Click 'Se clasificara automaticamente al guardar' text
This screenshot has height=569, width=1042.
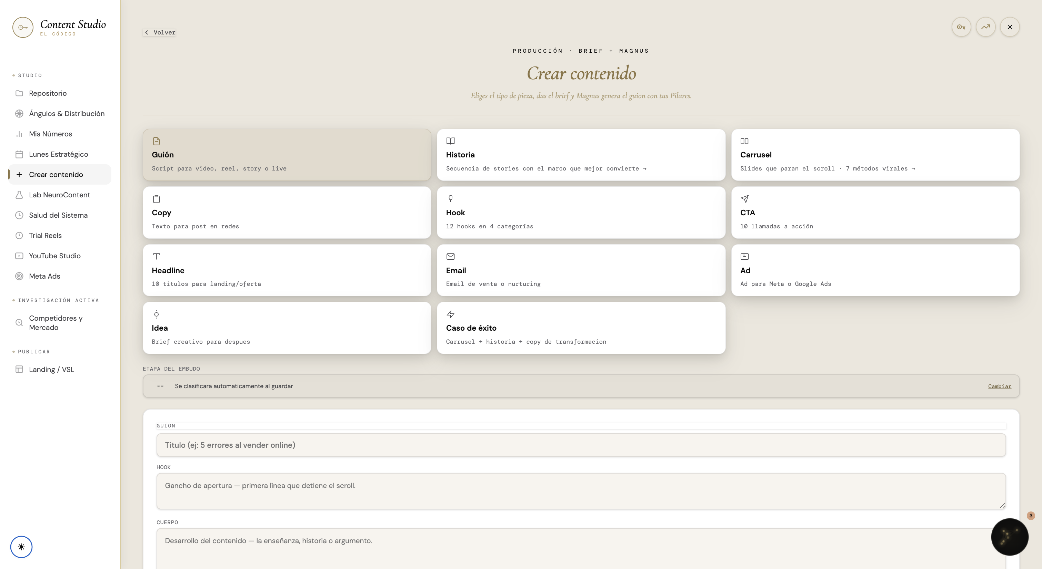pyautogui.click(x=234, y=386)
